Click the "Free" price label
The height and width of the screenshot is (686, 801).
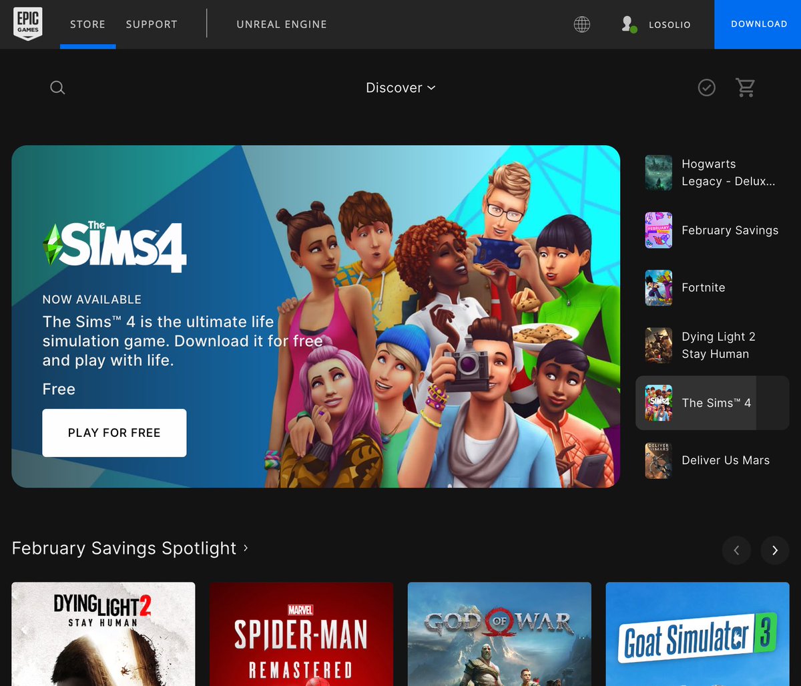pos(59,389)
